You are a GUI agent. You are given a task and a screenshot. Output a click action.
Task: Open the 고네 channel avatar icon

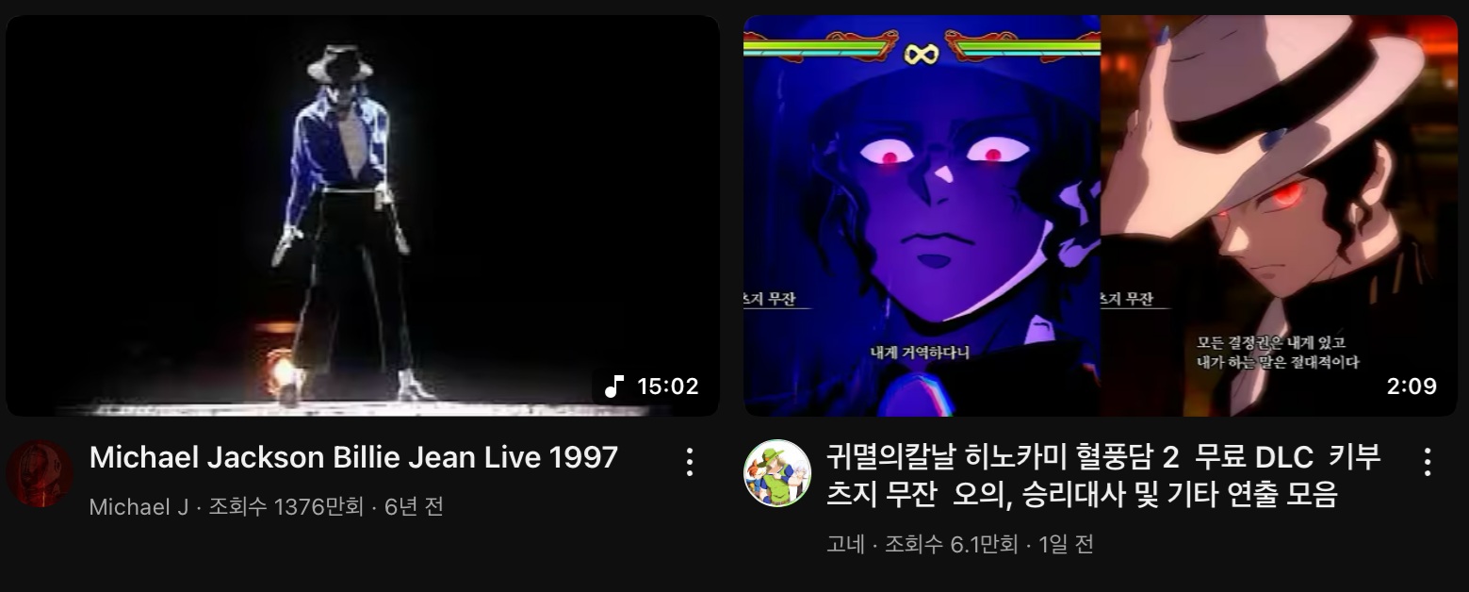point(777,473)
